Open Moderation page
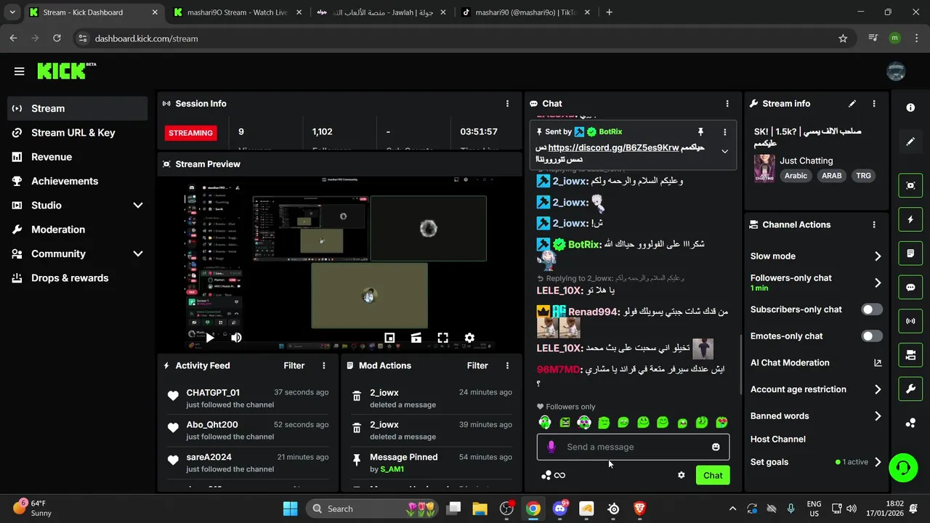 pyautogui.click(x=77, y=230)
